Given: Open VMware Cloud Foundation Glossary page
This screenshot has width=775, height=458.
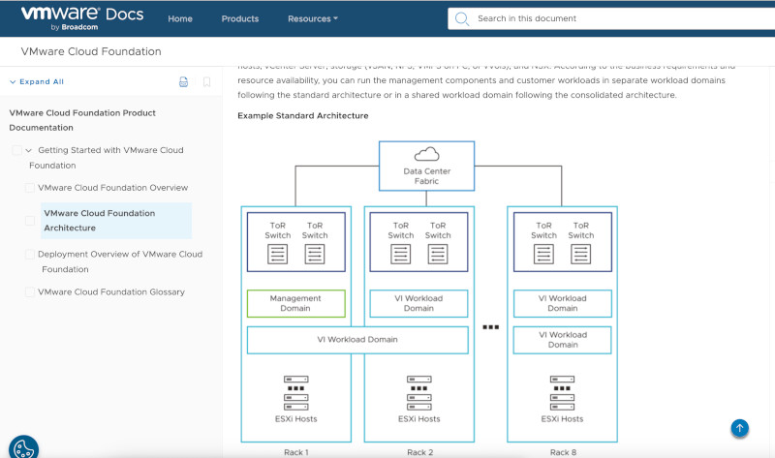Looking at the screenshot, I should click(111, 292).
